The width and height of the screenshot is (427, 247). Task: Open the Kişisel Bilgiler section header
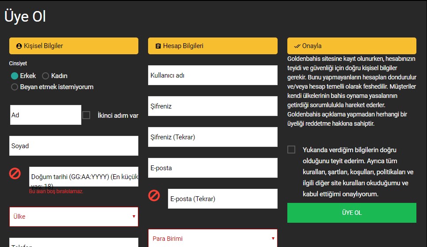click(74, 46)
